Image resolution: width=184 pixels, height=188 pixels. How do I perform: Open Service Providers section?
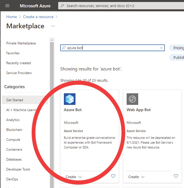pos(19,73)
